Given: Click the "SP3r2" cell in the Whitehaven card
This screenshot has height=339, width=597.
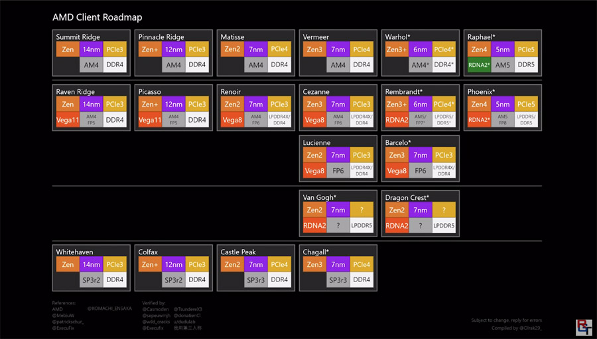Looking at the screenshot, I should [x=92, y=280].
